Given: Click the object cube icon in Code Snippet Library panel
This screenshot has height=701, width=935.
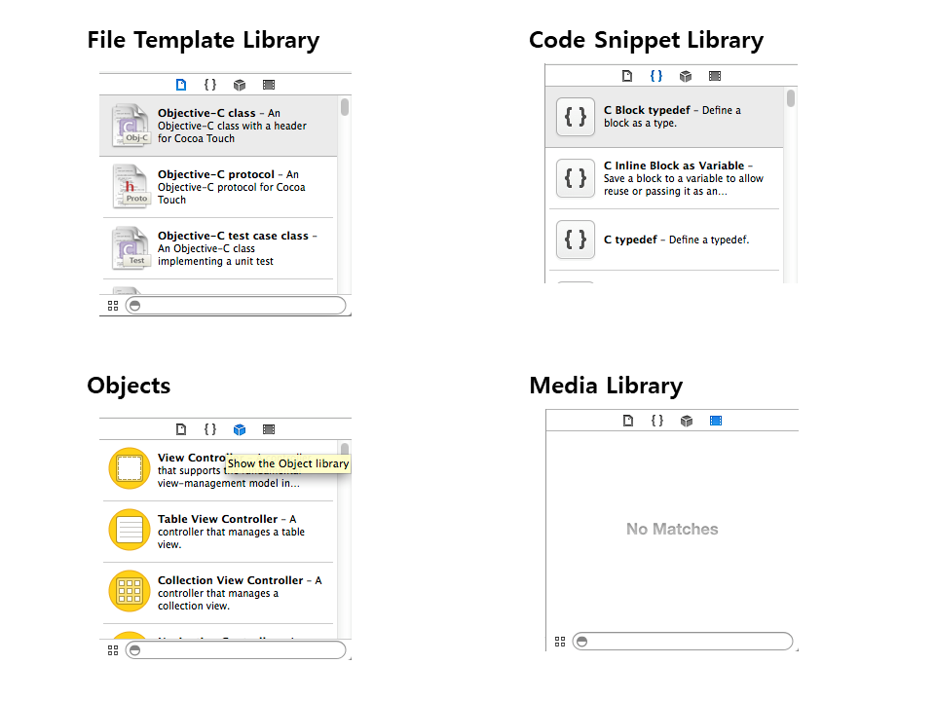Looking at the screenshot, I should tap(686, 76).
